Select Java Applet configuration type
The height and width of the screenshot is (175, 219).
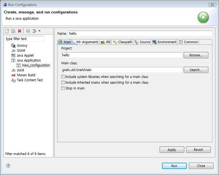click(x=25, y=55)
